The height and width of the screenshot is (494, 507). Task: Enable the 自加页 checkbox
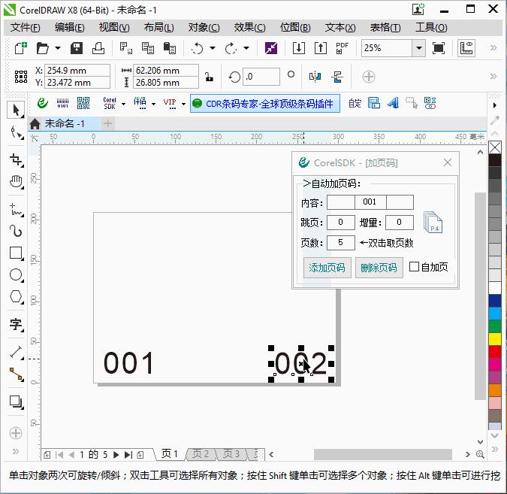(x=414, y=267)
